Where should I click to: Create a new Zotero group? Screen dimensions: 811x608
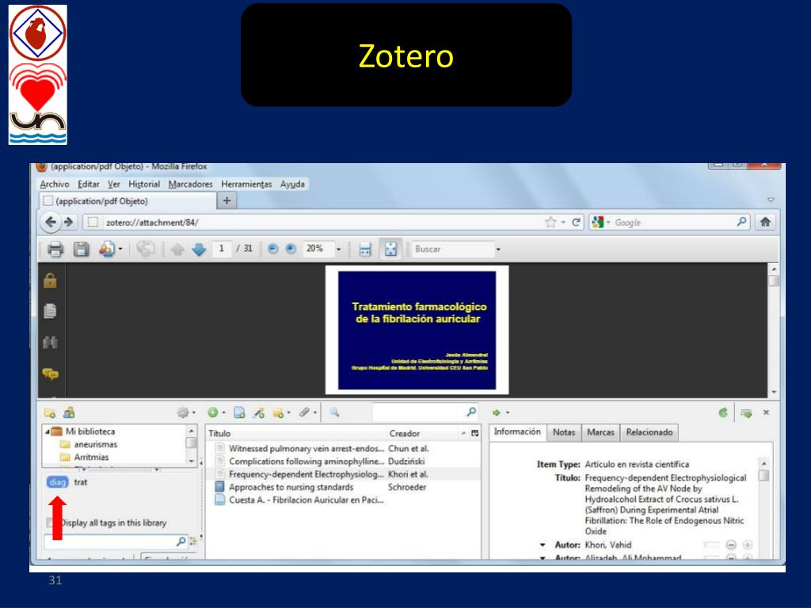point(69,412)
